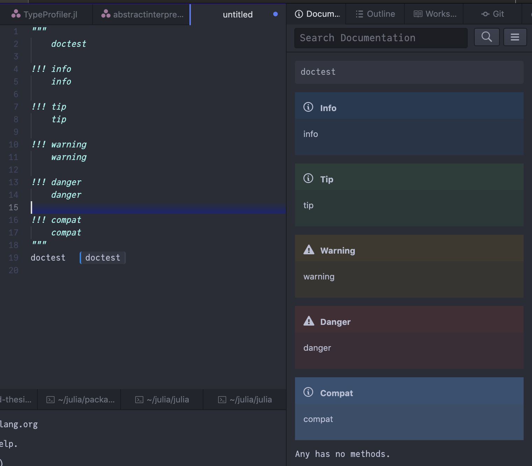Image resolution: width=532 pixels, height=466 pixels.
Task: Click the Danger triangle icon
Action: [309, 321]
